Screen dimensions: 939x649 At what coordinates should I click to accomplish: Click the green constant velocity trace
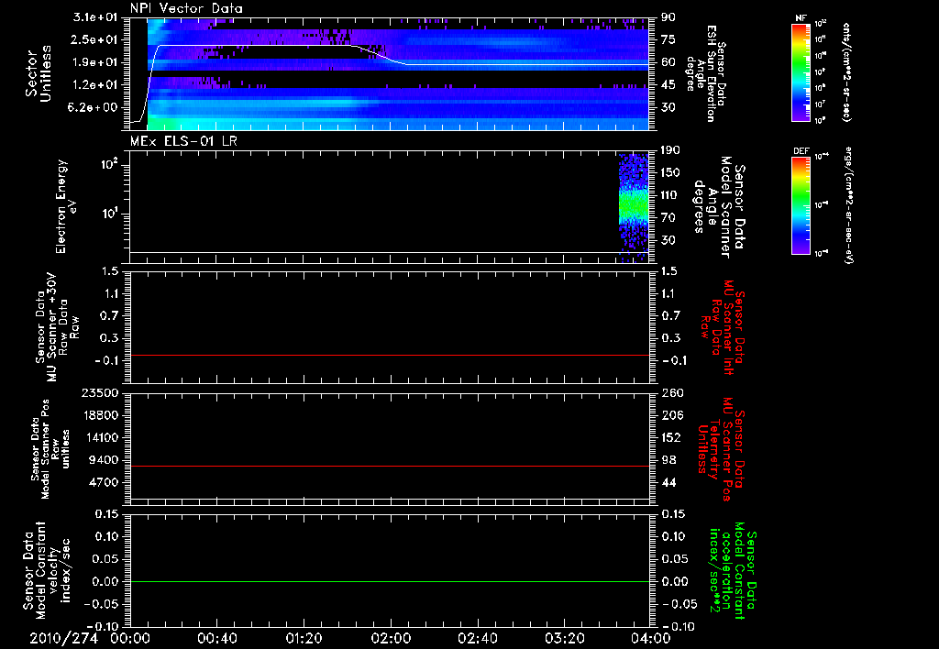(390, 581)
